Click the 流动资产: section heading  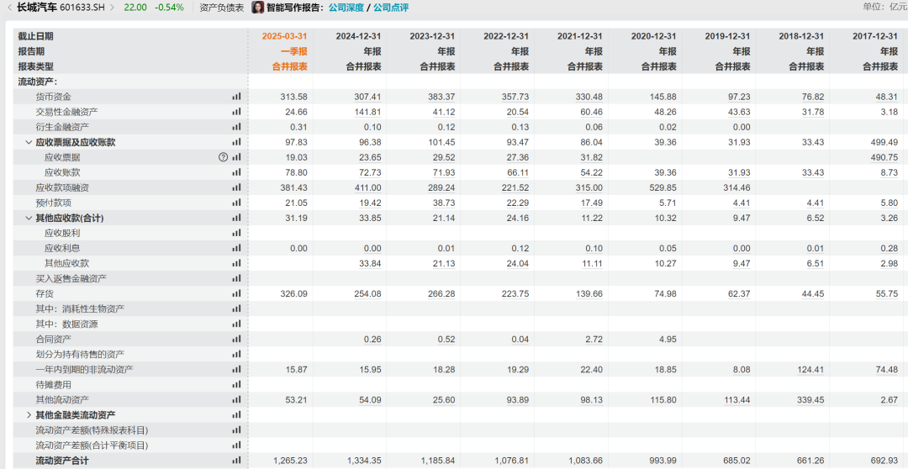point(38,82)
